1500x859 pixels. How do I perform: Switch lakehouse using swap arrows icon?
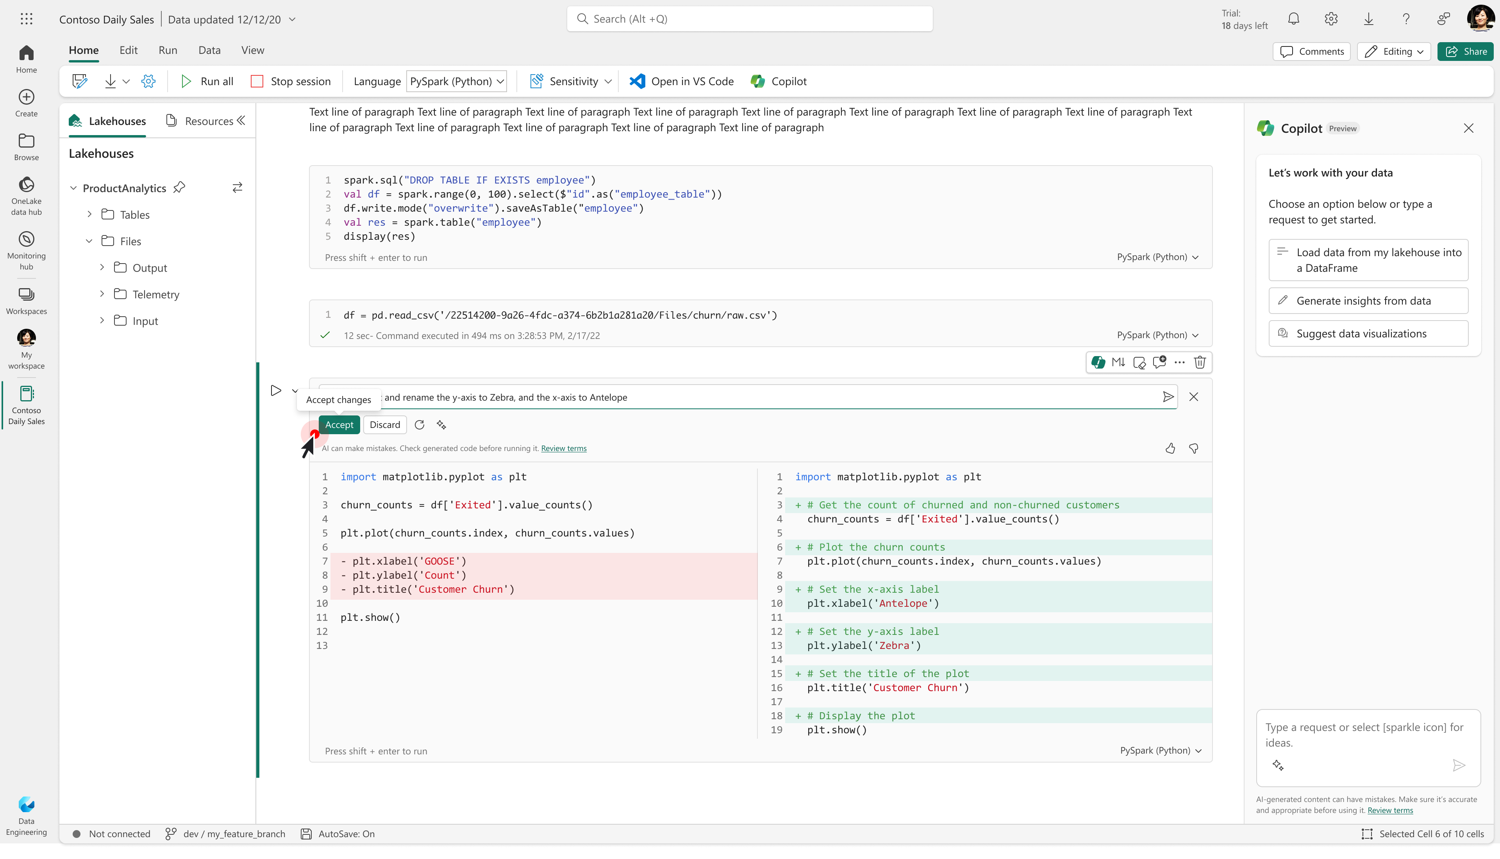[x=237, y=187]
